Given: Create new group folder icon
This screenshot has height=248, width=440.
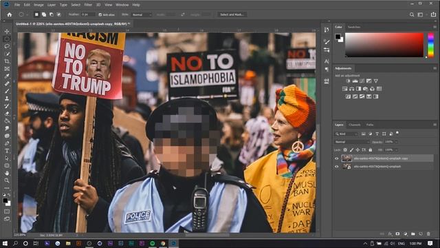Looking at the screenshot, I should (x=413, y=234).
